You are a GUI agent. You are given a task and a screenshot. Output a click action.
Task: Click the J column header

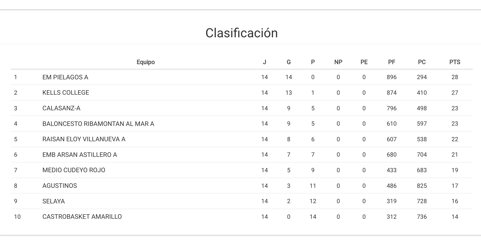264,62
